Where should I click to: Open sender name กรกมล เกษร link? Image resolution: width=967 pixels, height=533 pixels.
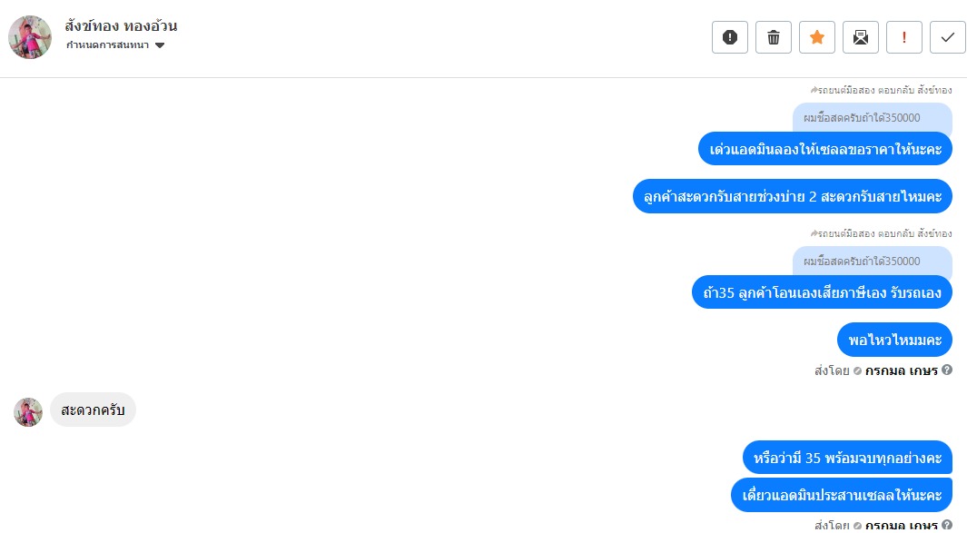click(901, 370)
